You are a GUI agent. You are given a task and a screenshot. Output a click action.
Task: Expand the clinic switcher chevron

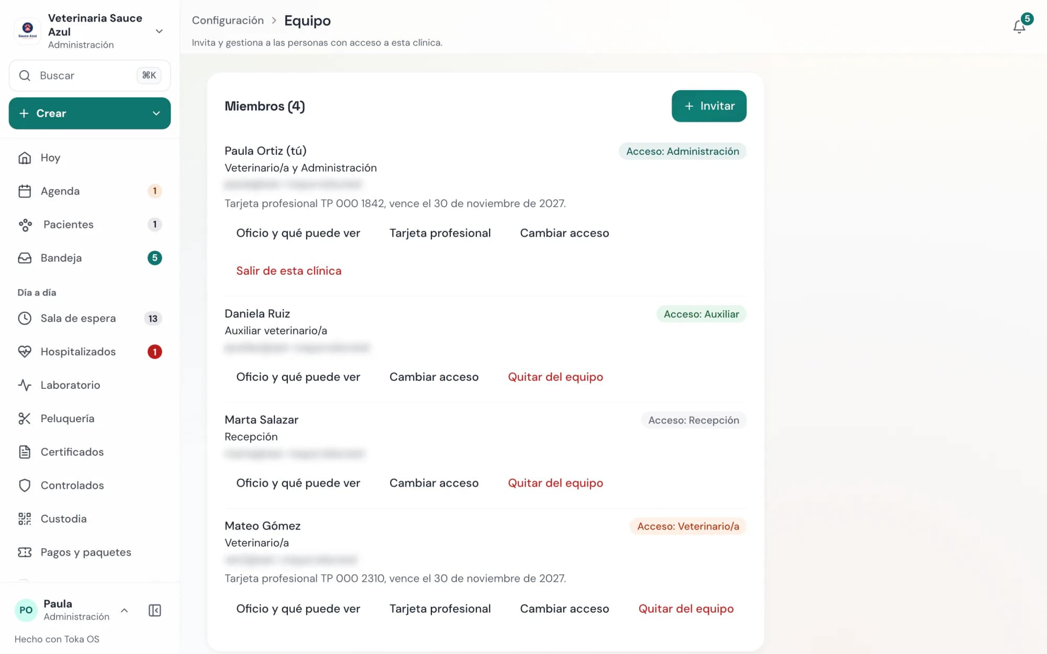tap(159, 31)
